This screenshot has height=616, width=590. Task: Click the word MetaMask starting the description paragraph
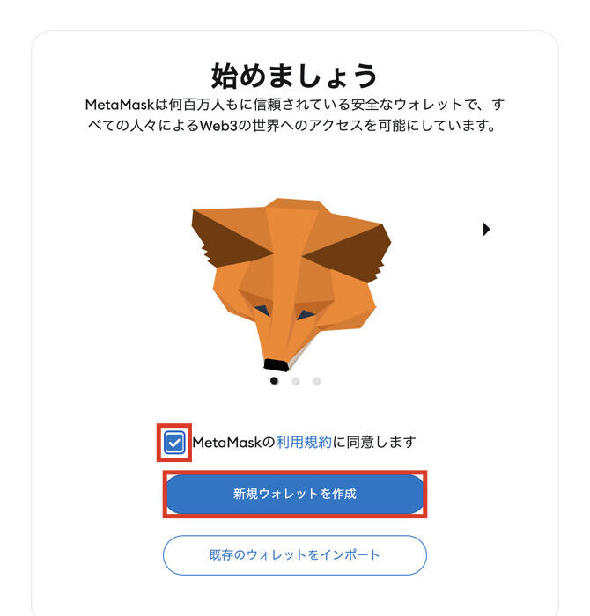[120, 105]
